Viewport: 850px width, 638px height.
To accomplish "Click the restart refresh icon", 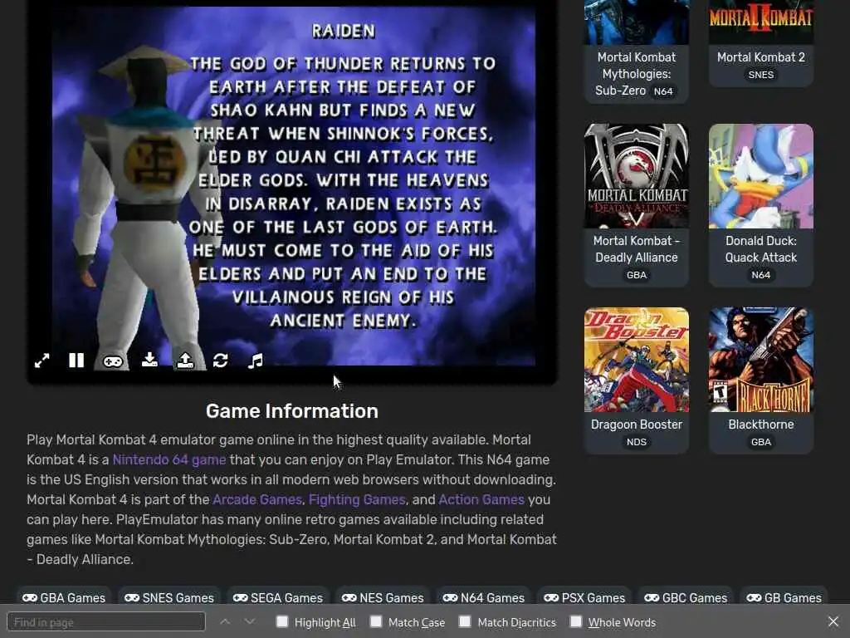I will click(220, 361).
